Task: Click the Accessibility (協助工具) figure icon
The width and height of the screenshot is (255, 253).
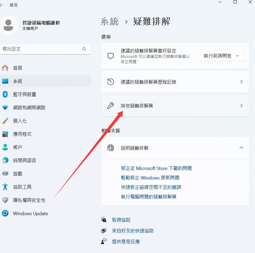Action: point(5,187)
